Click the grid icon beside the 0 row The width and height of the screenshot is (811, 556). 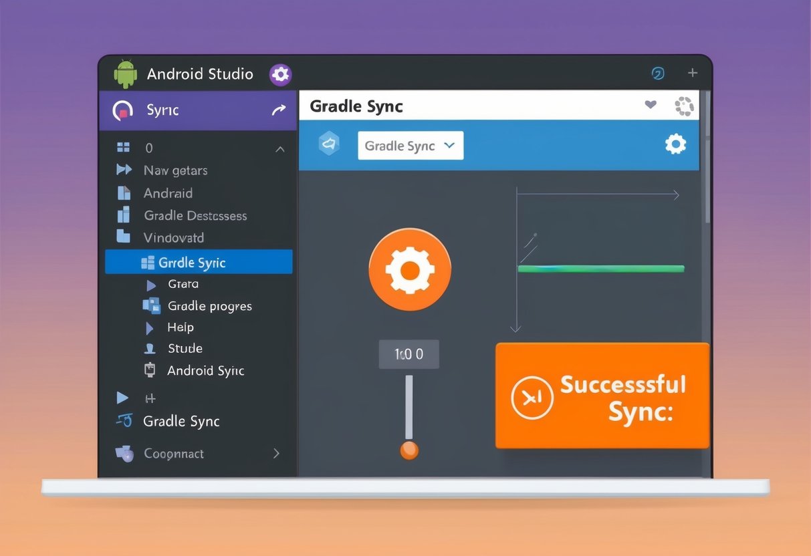click(123, 148)
